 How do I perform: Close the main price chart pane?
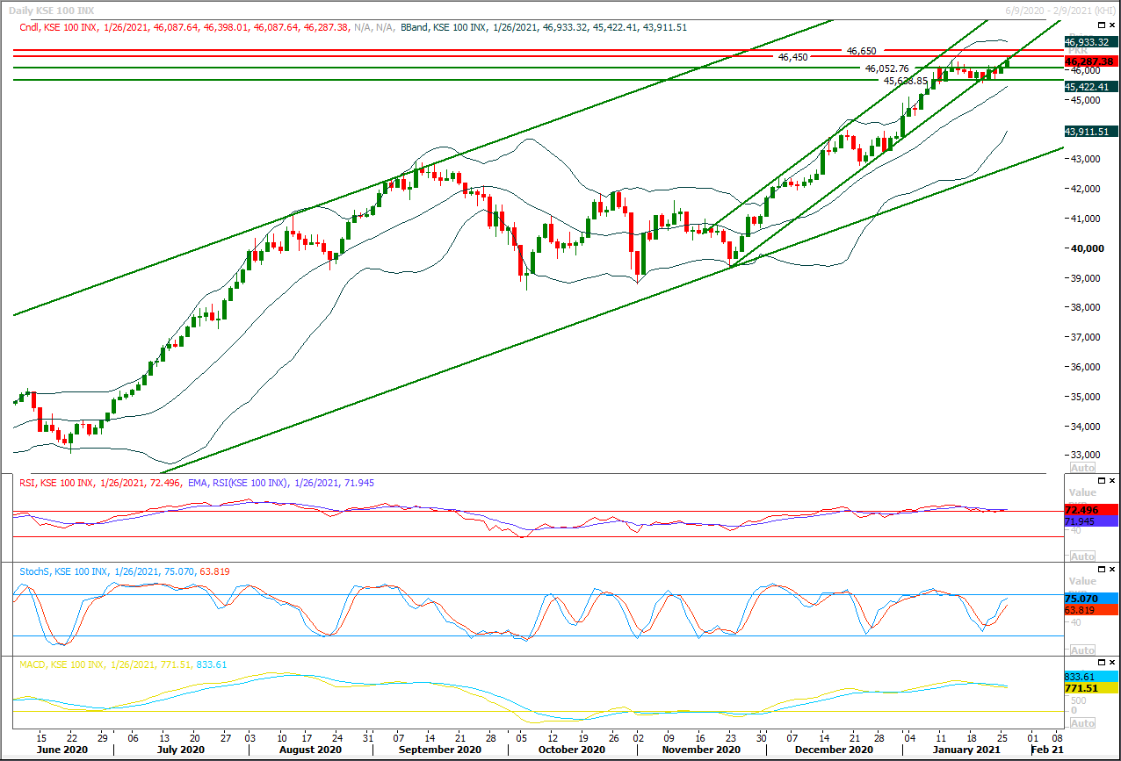[1113, 26]
